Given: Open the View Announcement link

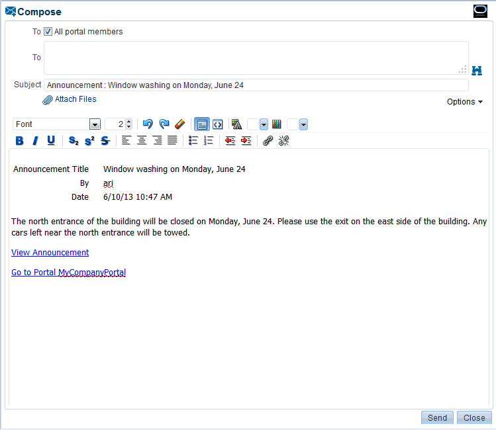Looking at the screenshot, I should point(50,253).
